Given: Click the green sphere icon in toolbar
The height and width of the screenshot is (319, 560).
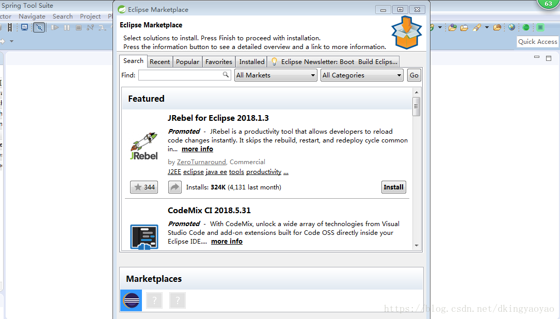Looking at the screenshot, I should tap(526, 27).
